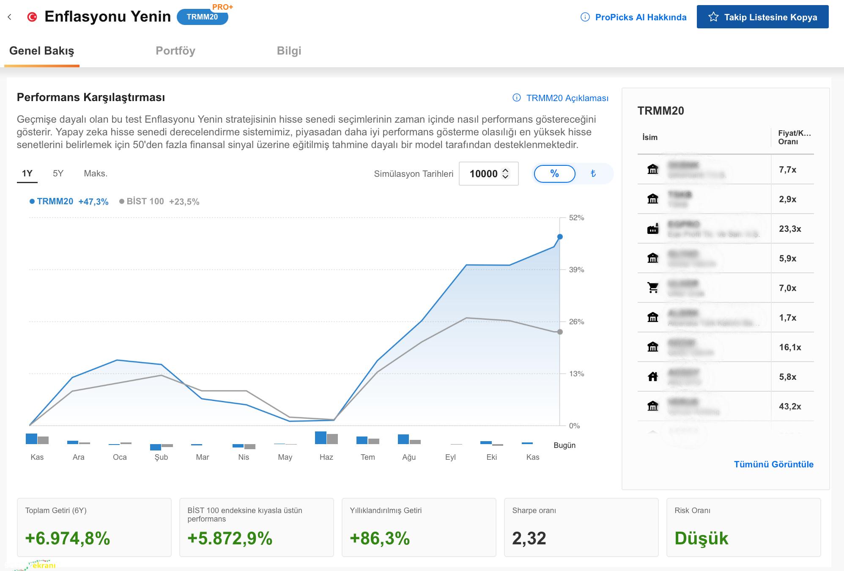Image resolution: width=844 pixels, height=571 pixels.
Task: Select the Maks. time range
Action: tap(96, 173)
